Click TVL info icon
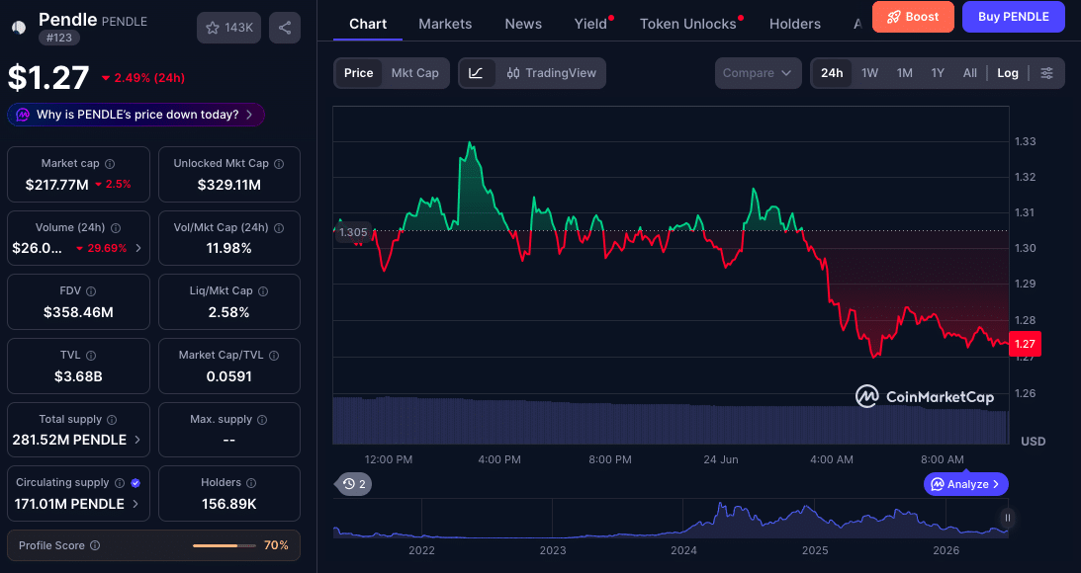Viewport: 1081px width, 573px height. (x=91, y=356)
